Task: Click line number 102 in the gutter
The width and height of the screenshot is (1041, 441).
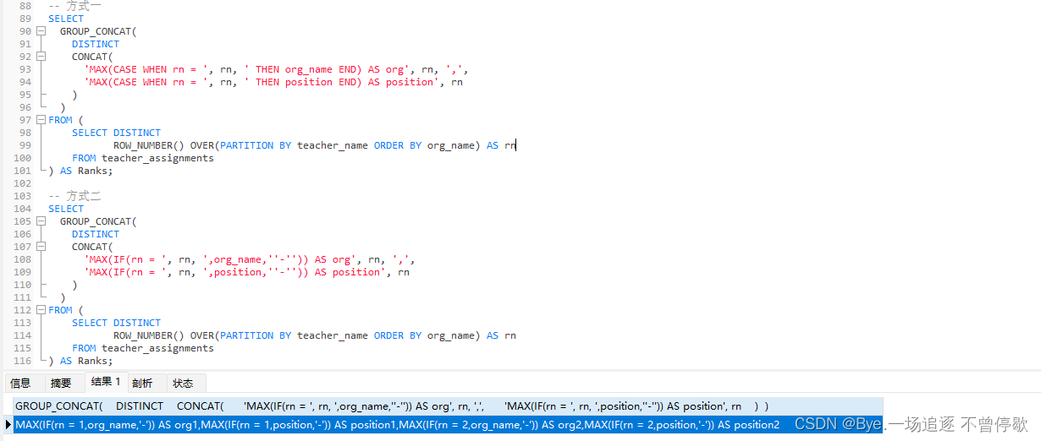Action: point(21,183)
